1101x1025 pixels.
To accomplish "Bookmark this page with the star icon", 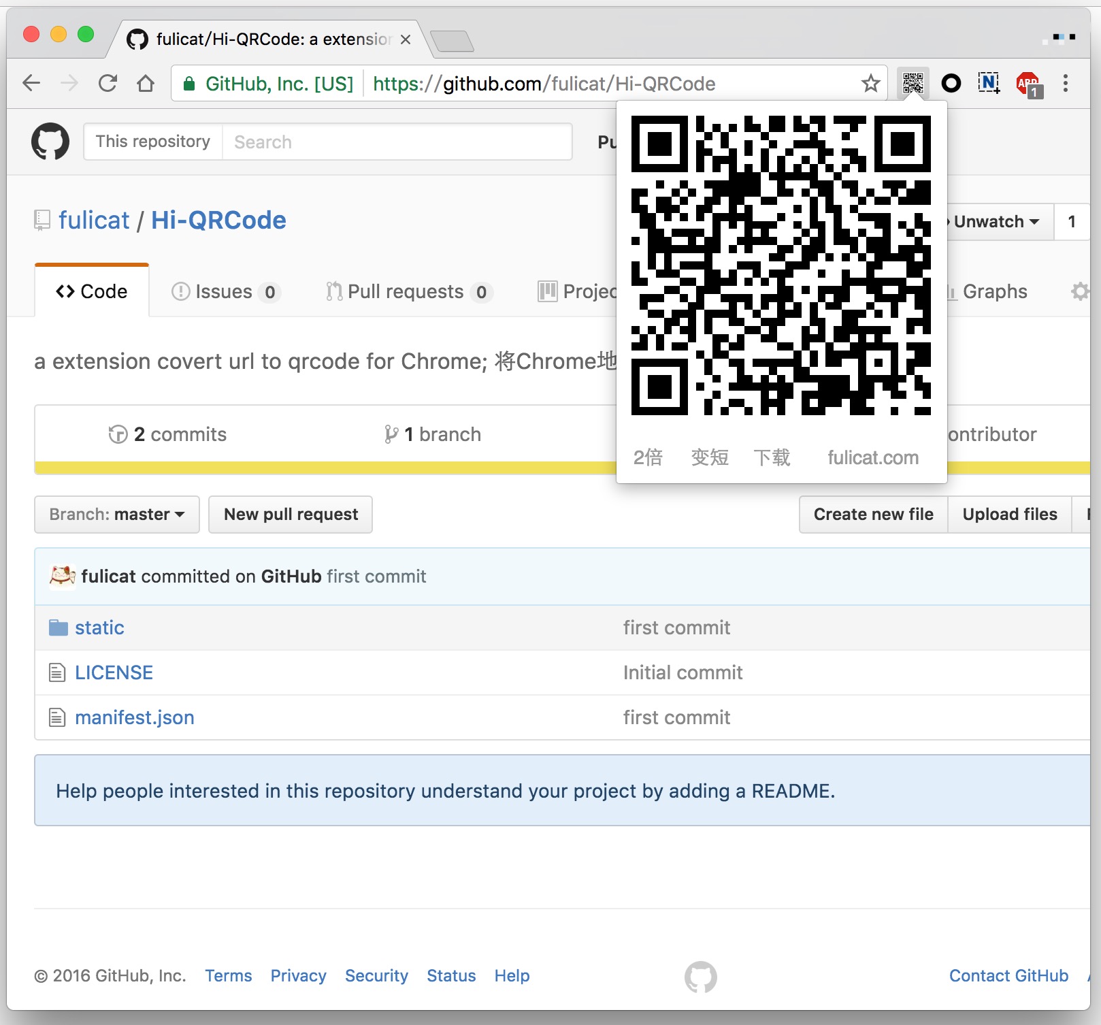I will point(870,84).
